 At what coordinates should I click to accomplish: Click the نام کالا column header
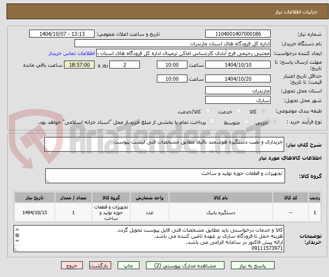(x=221, y=198)
